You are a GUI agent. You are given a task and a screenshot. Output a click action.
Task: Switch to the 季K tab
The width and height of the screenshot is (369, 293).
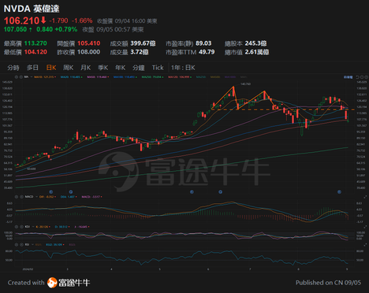103,68
